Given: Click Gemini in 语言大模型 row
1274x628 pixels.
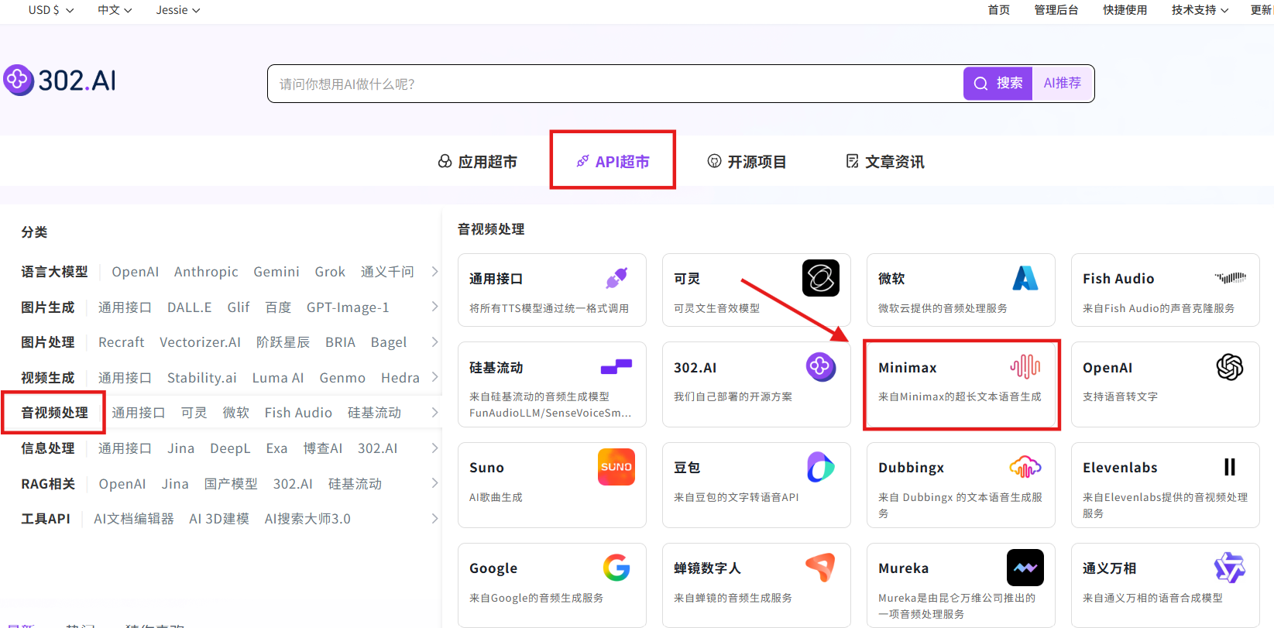Looking at the screenshot, I should click(x=276, y=272).
